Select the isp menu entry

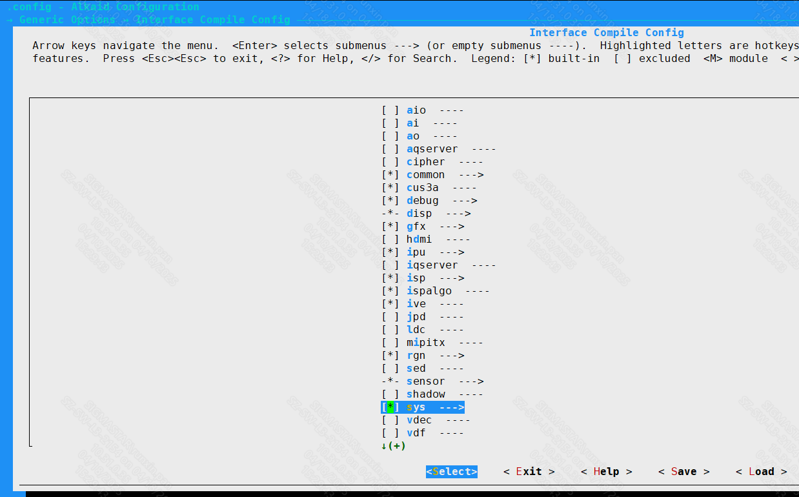(x=416, y=278)
